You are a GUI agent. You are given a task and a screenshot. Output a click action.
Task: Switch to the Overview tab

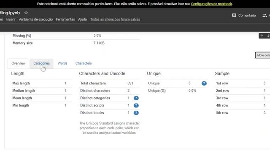pos(19,63)
